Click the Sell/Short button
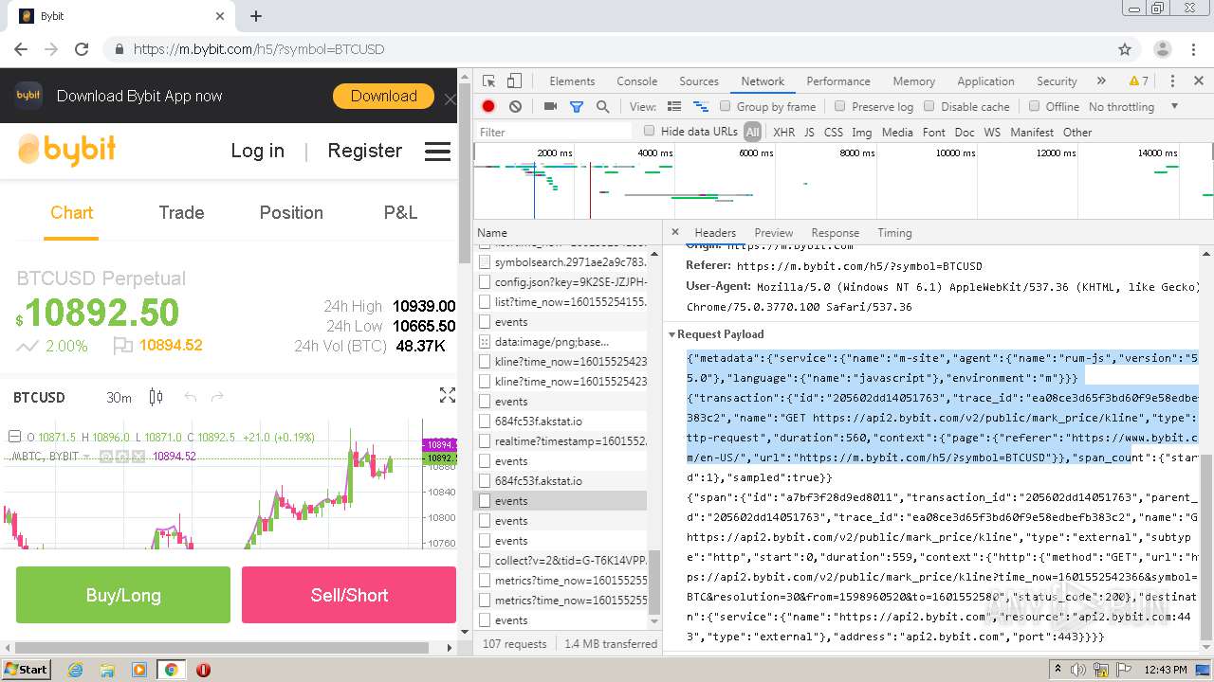This screenshot has height=682, width=1214. pyautogui.click(x=349, y=595)
